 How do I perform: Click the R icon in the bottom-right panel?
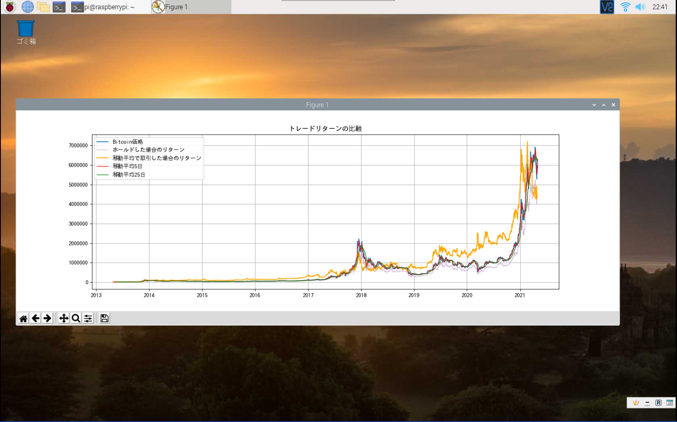[x=658, y=403]
